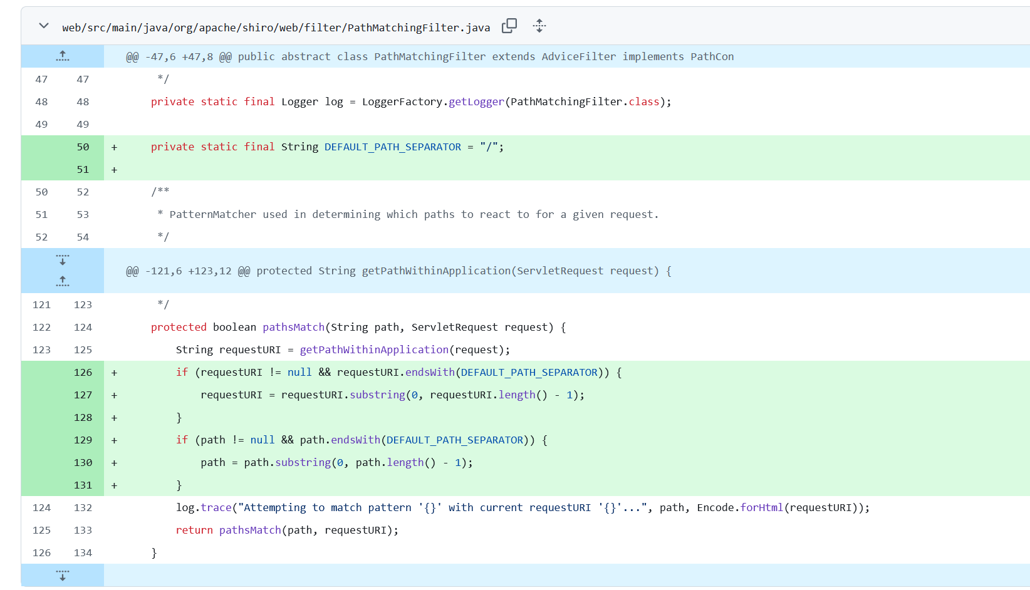This screenshot has height=590, width=1030.
Task: Expand up arrow in the -121,6 hunk header
Action: pyautogui.click(x=63, y=282)
